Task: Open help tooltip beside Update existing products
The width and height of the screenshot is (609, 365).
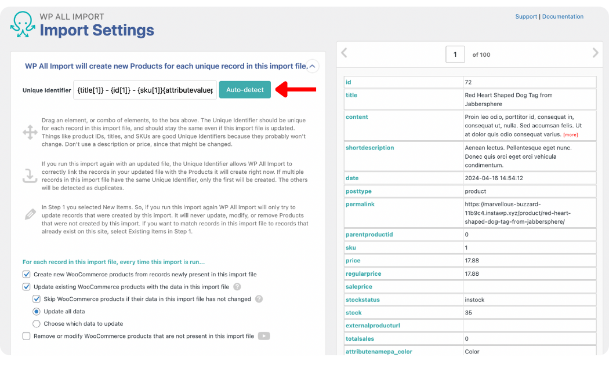Action: pos(237,287)
